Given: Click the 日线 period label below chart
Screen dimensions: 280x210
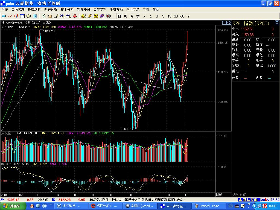Looking at the screenshot, I should pyautogui.click(x=219, y=195).
